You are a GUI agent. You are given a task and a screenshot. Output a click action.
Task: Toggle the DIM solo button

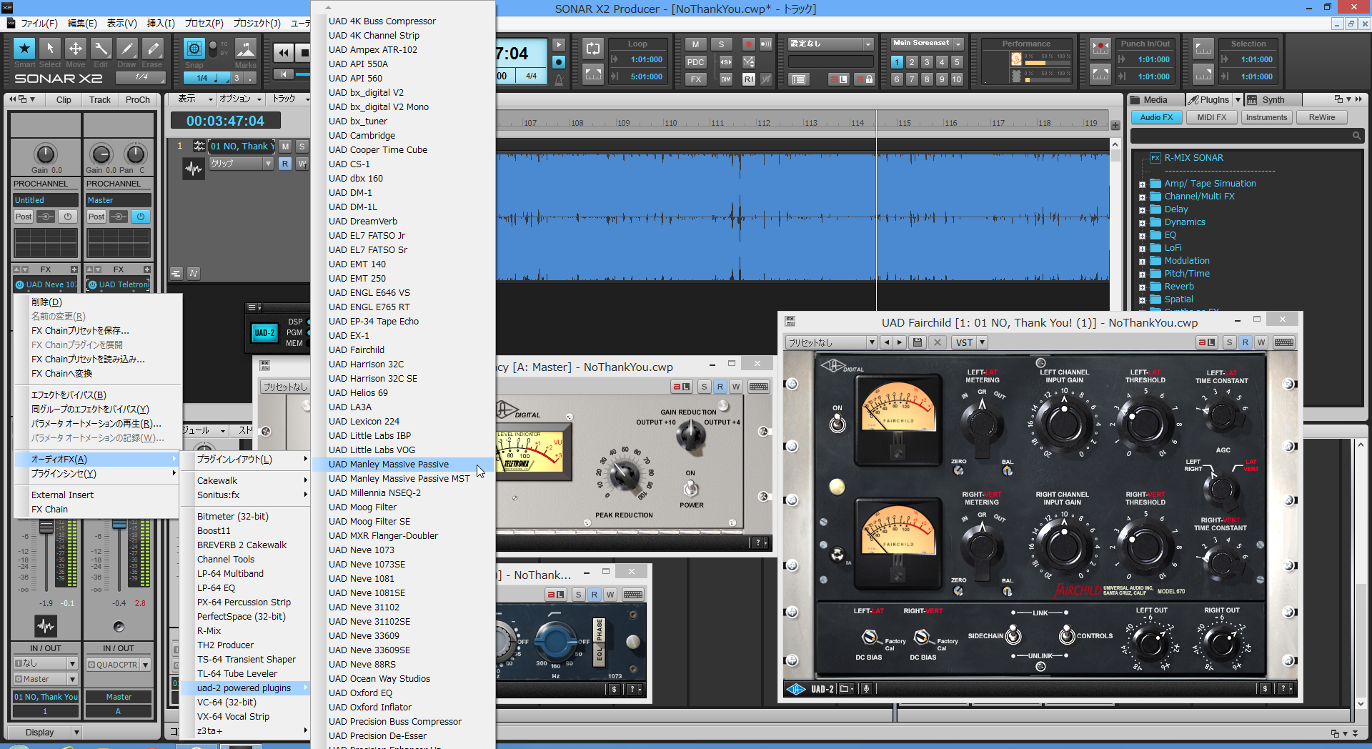click(x=725, y=79)
